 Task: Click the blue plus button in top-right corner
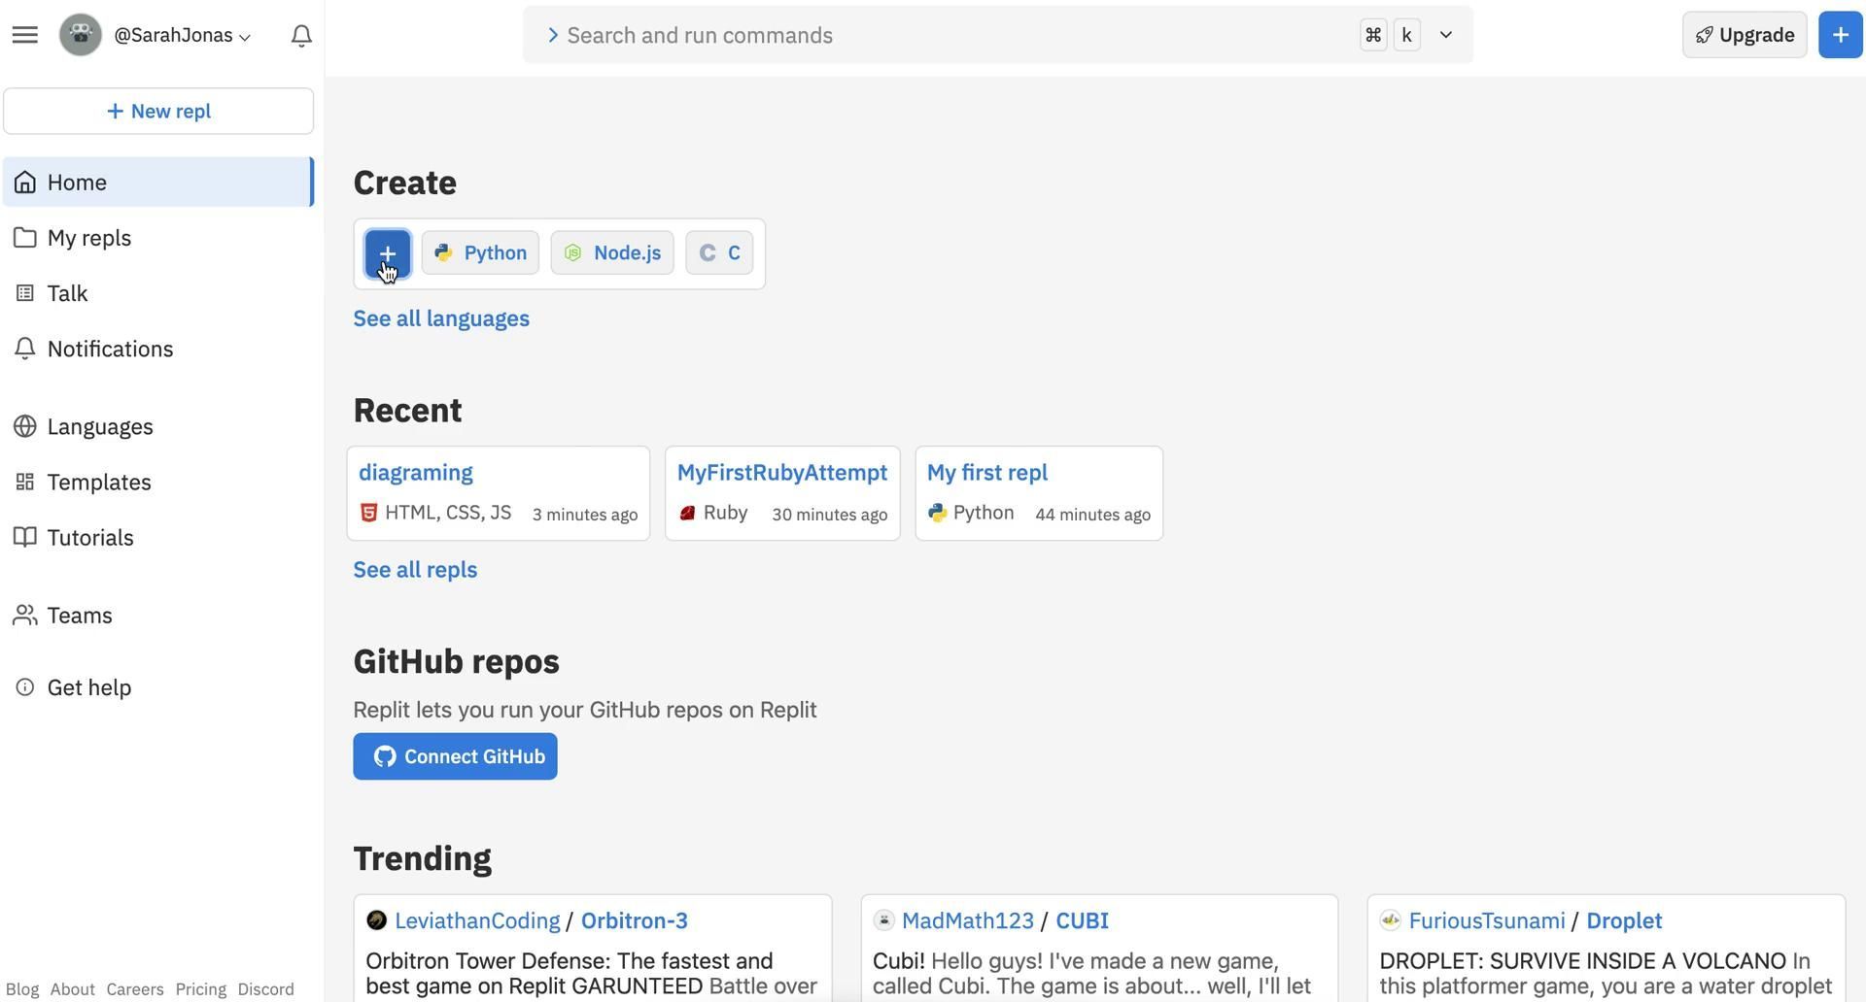[x=1840, y=35]
